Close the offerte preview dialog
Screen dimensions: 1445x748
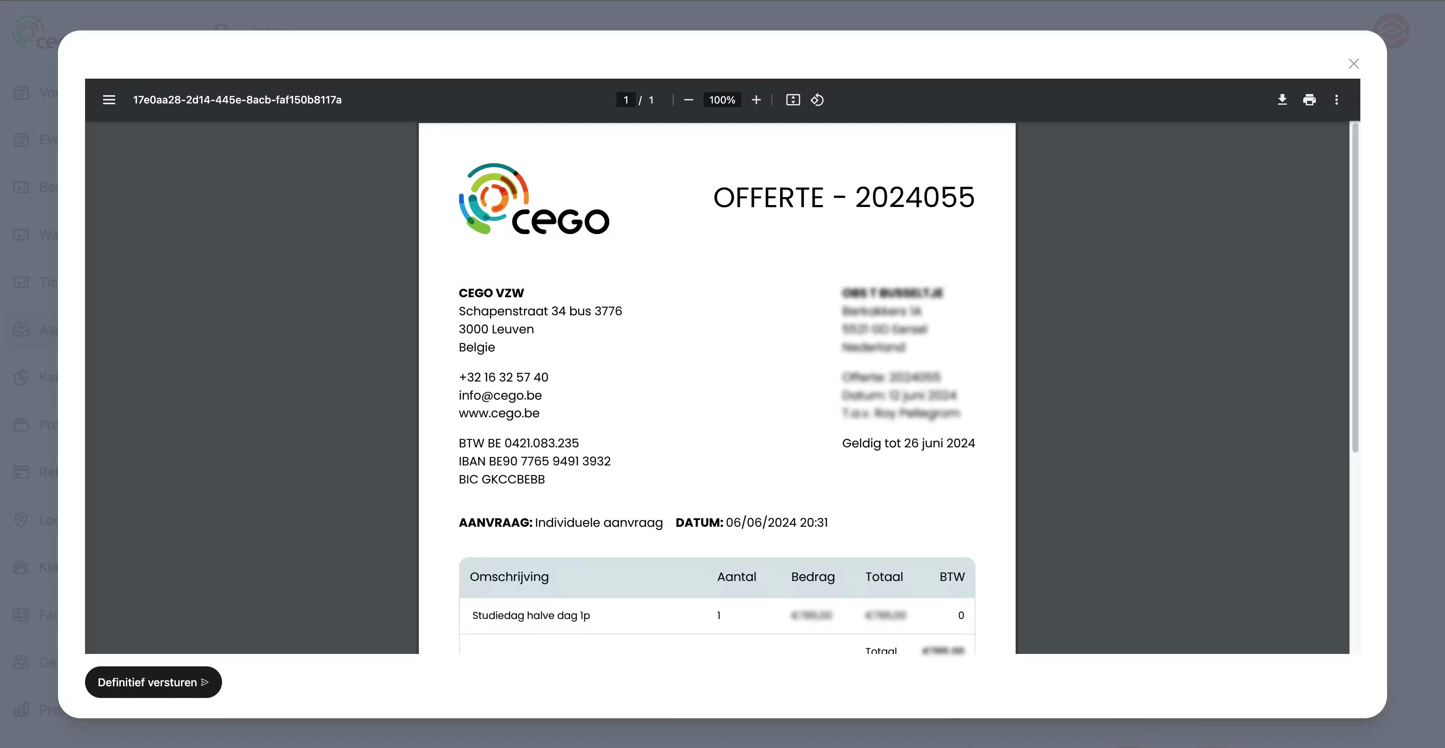pyautogui.click(x=1354, y=63)
